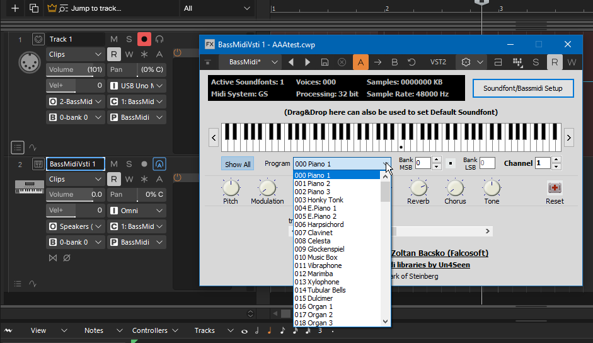Open libraries by Un4Seen link
This screenshot has height=343, width=593.
[x=431, y=265]
